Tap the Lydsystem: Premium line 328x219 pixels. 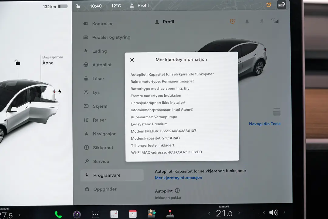click(x=149, y=124)
